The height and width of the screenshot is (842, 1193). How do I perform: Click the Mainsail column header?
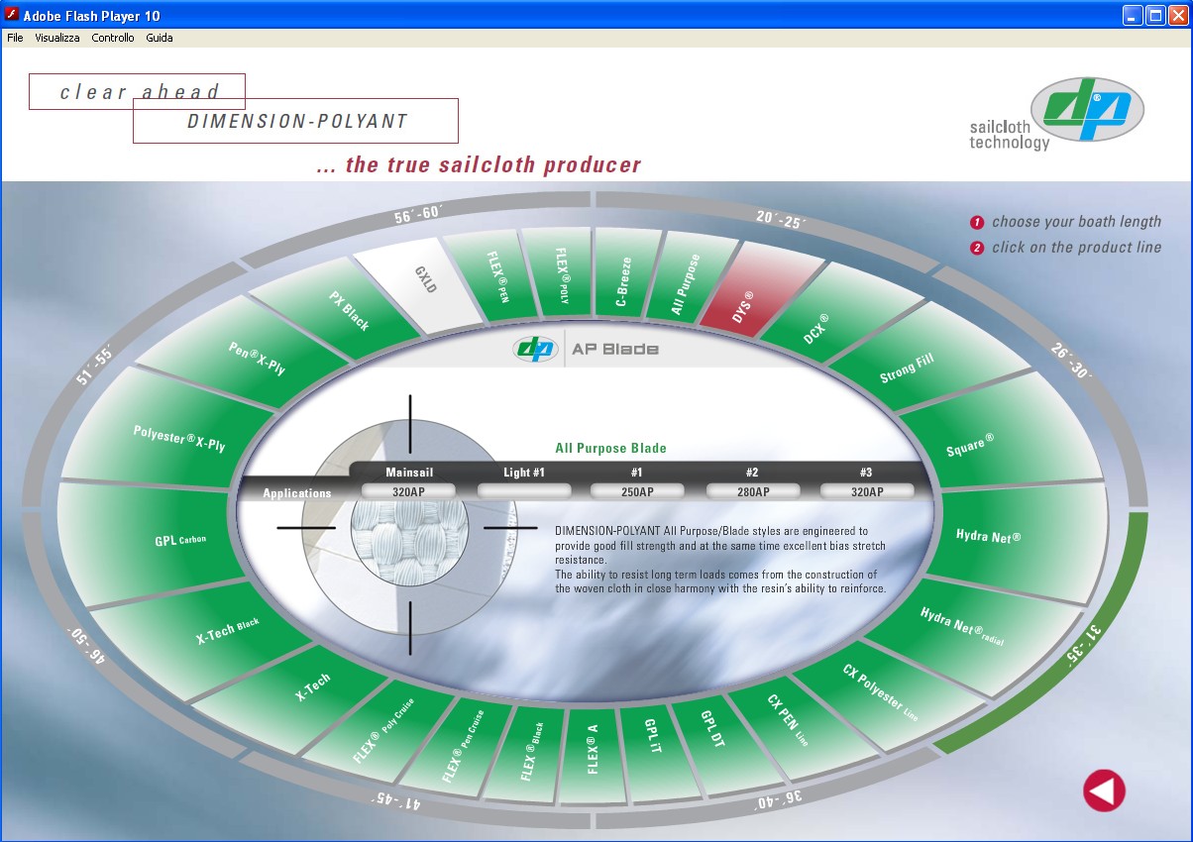(409, 473)
